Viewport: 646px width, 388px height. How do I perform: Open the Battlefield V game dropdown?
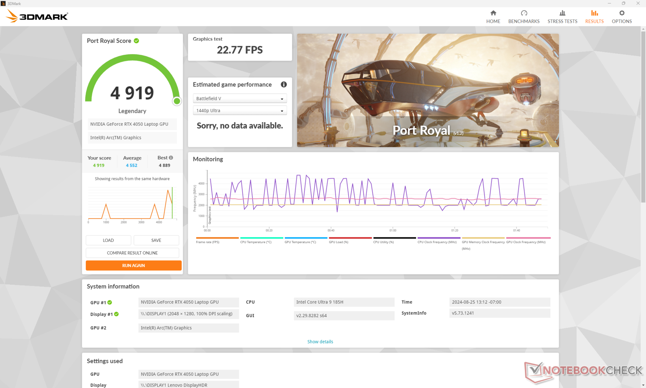[240, 98]
